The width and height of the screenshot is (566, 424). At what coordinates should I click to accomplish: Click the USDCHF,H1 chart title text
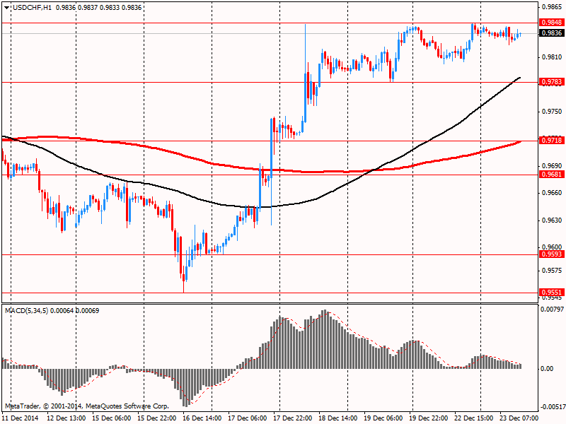(x=32, y=8)
